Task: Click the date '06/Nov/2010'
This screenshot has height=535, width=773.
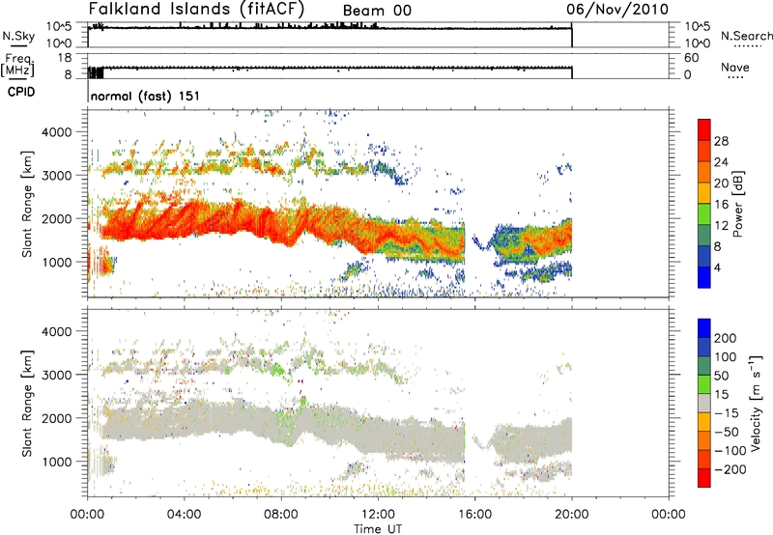Action: [617, 9]
